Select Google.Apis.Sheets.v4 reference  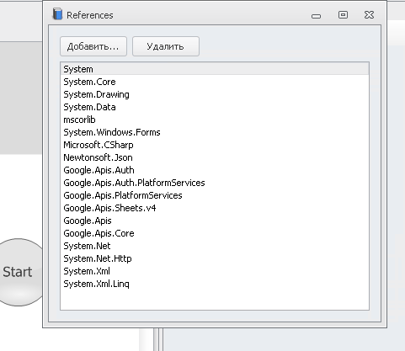coord(215,208)
